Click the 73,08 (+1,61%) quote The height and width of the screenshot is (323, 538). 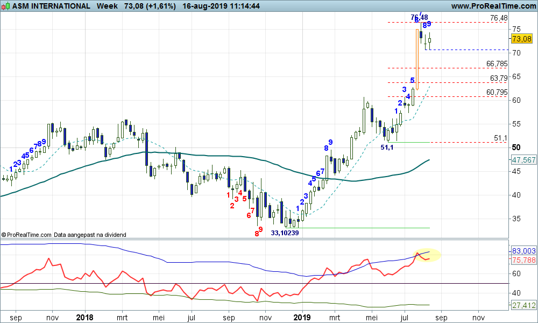(150, 6)
